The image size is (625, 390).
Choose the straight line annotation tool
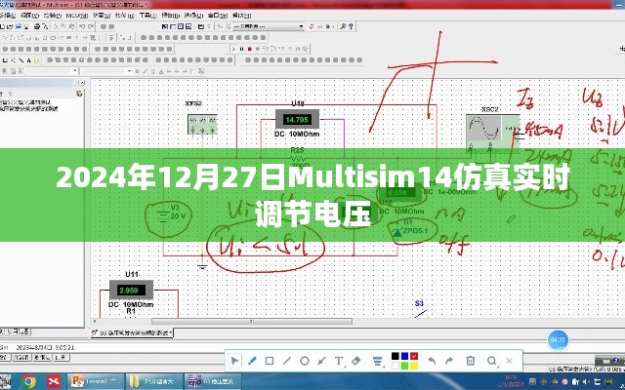pyautogui.click(x=287, y=361)
